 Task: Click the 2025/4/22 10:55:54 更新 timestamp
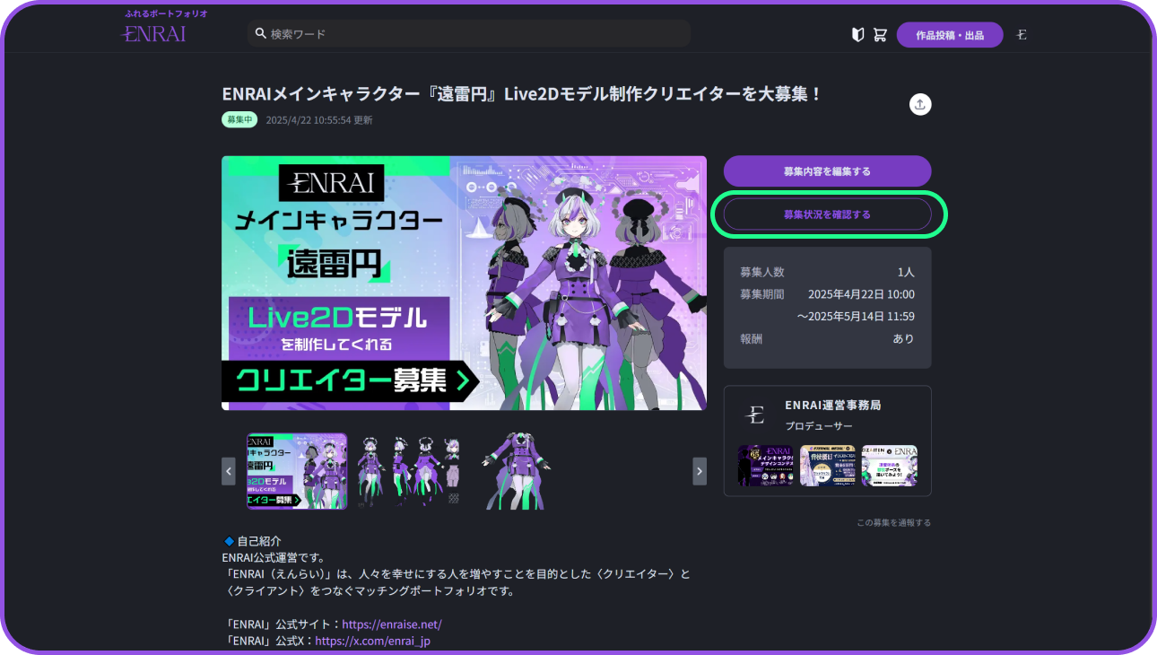[x=319, y=120]
